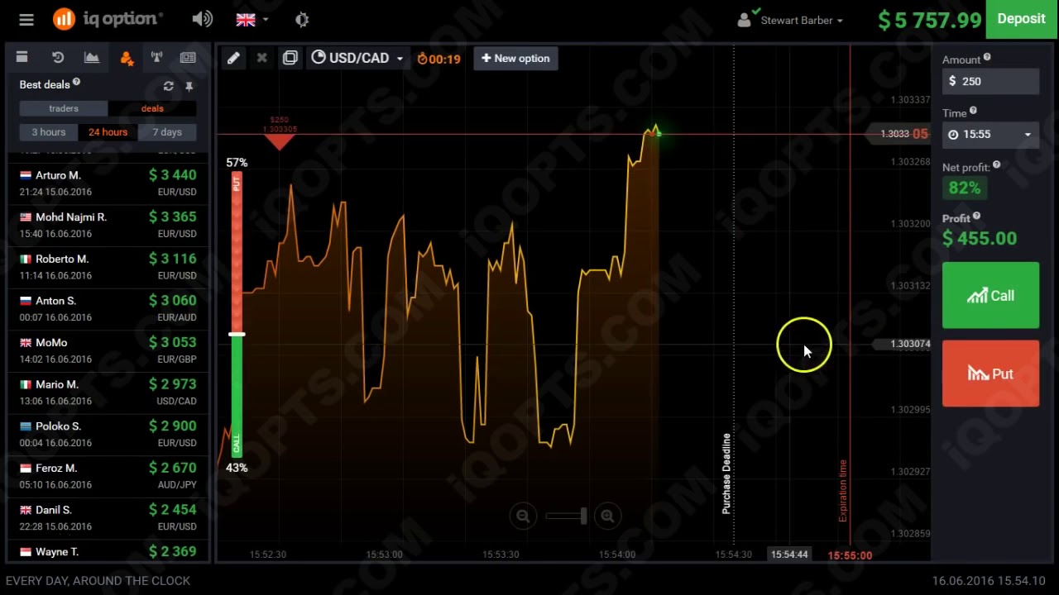Open the news feed icon

[x=188, y=57]
